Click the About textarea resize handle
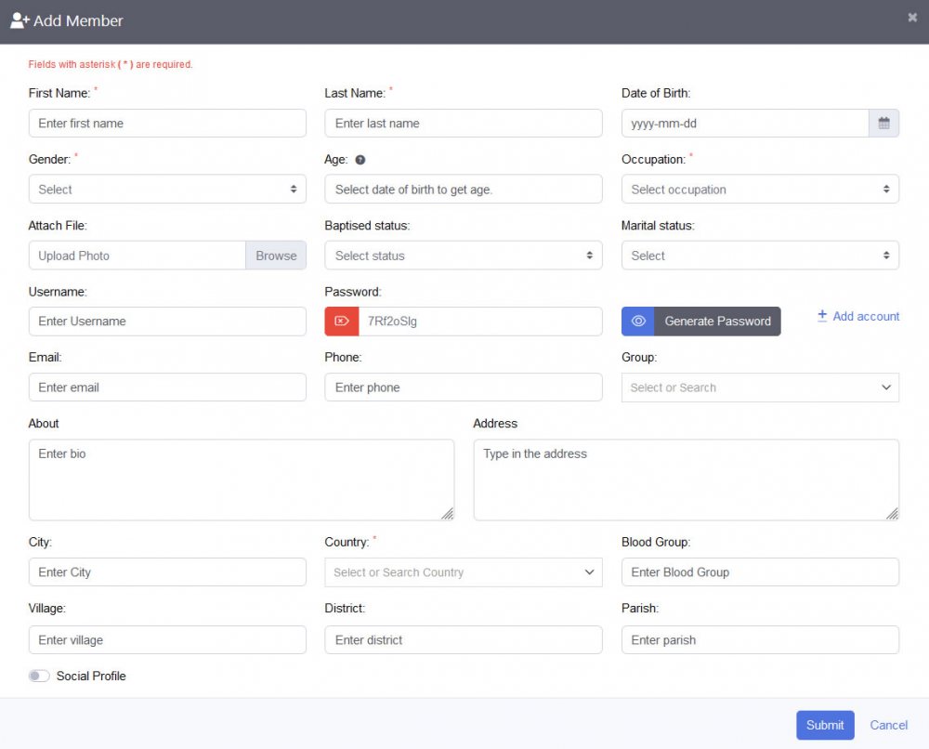Screen dimensions: 929x749 tap(448, 514)
